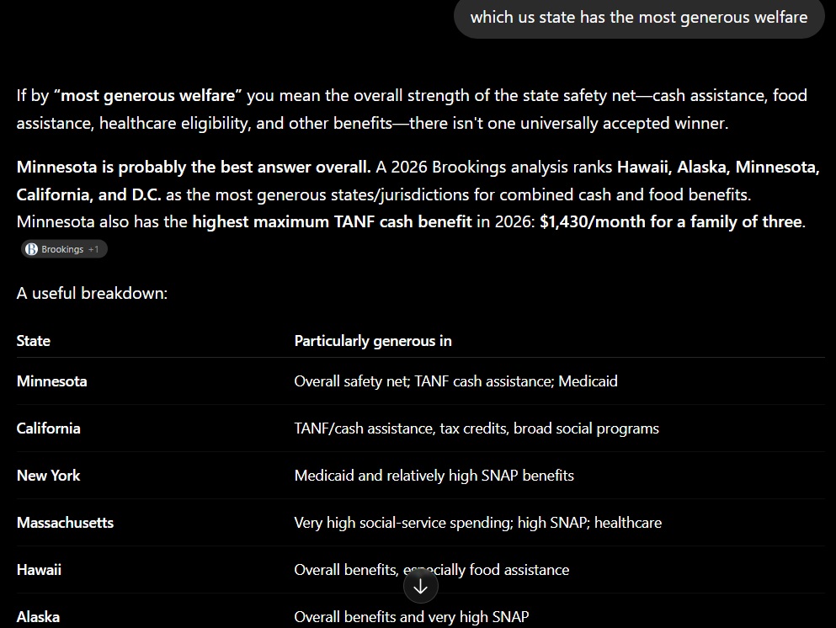Click 'Minnesota is probably the best answer overall'
Screen dimensions: 836x628
click(x=193, y=167)
